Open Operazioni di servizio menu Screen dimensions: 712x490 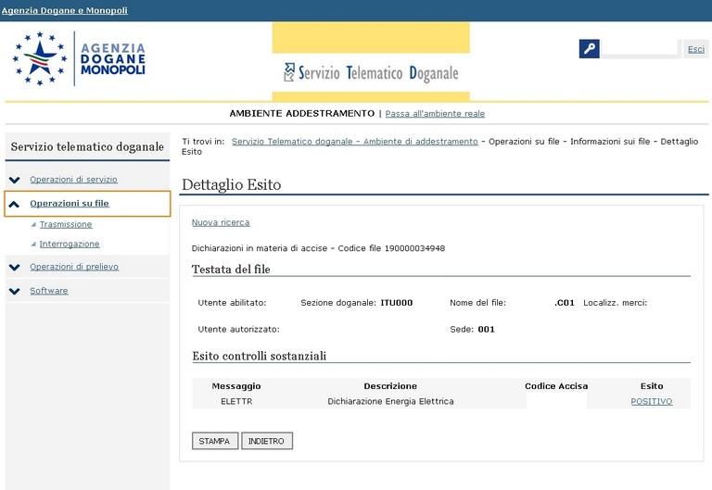pos(73,179)
